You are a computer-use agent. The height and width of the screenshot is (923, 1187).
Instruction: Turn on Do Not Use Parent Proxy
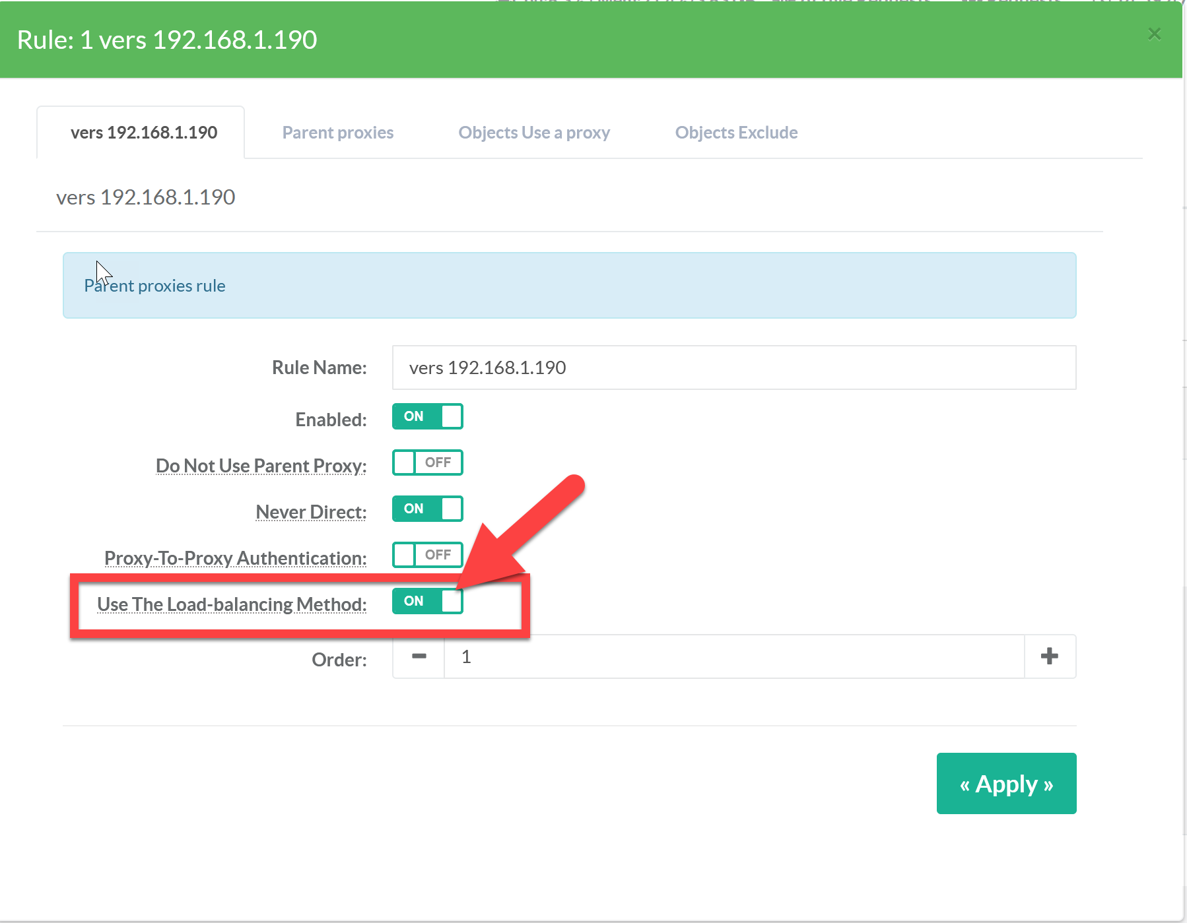point(427,462)
